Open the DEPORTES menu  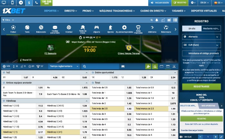click(51, 11)
